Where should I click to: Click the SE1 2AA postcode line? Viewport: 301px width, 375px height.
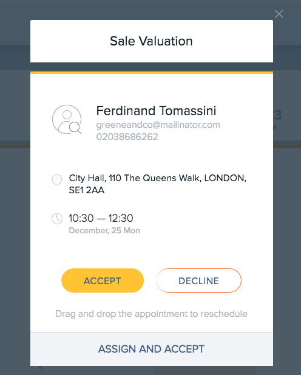click(x=87, y=190)
